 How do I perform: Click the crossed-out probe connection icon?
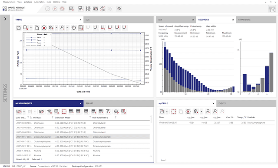tap(103, 9)
